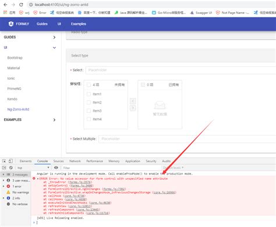Image resolution: width=276 pixels, height=227 pixels.
Task: Open UI in the top navigation
Action: point(59,24)
